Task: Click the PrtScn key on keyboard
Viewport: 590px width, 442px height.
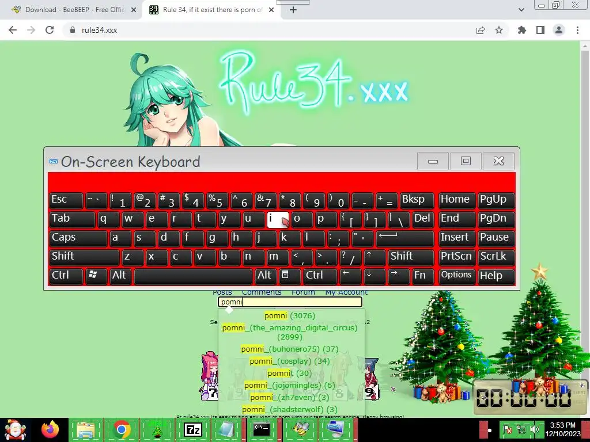Action: [x=457, y=257]
